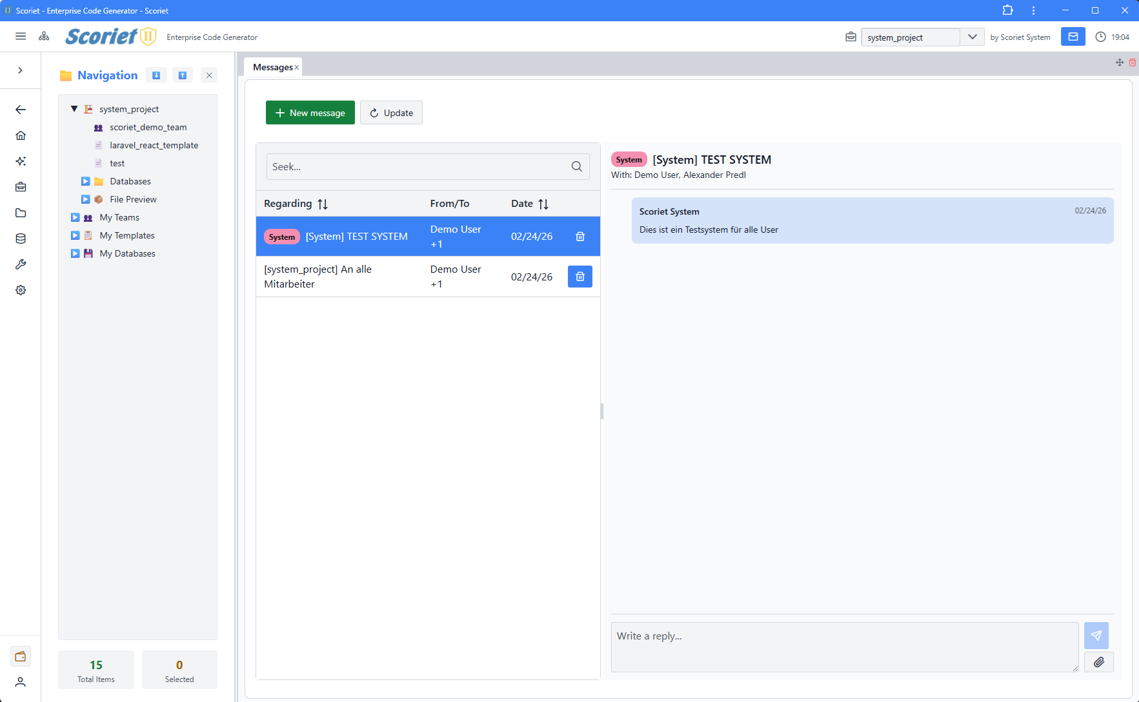Sort messages by Date column
This screenshot has width=1139, height=702.
tap(543, 204)
